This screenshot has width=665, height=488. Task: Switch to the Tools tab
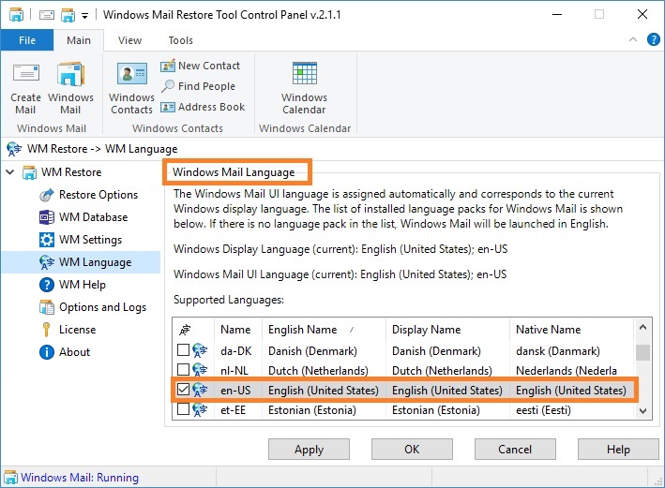tap(181, 40)
